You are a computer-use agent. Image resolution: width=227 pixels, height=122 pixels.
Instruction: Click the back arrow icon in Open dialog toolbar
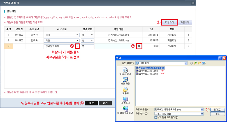point(192,63)
